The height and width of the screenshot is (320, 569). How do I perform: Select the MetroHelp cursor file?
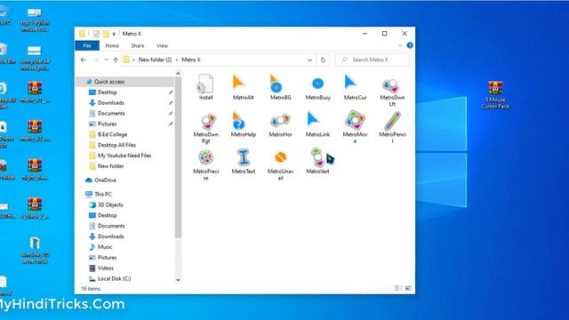[x=243, y=124]
